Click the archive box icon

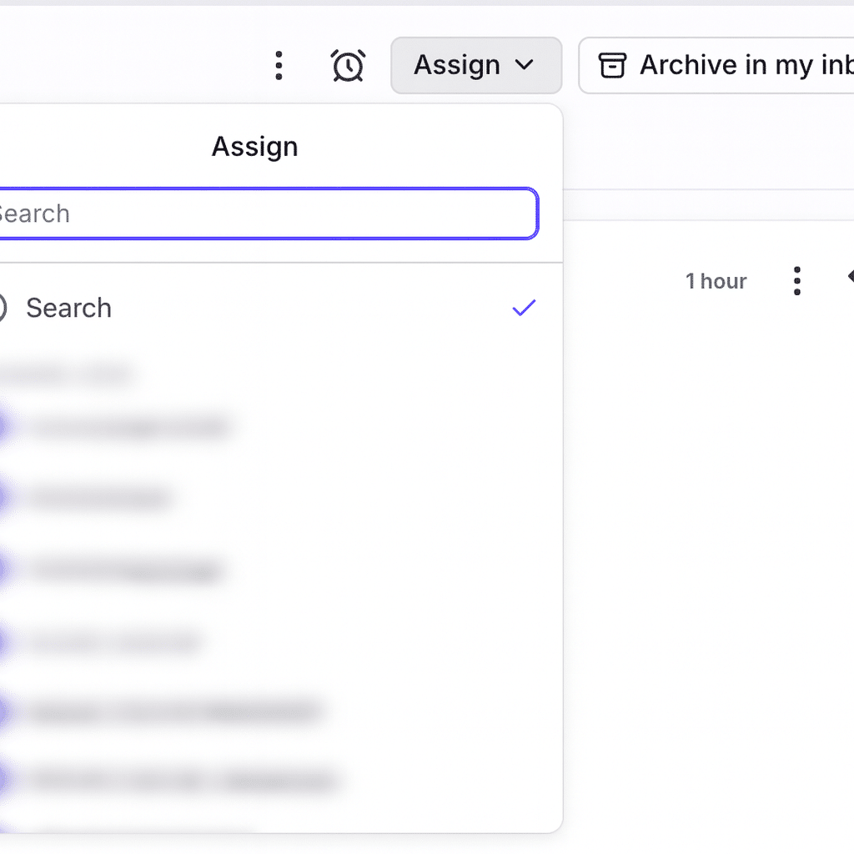coord(612,65)
